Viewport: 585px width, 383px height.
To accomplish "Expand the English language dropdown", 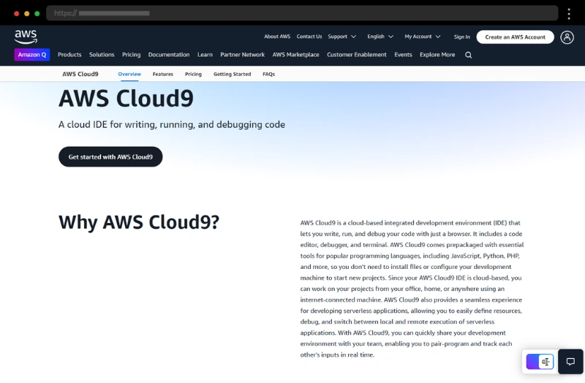I will coord(380,37).
